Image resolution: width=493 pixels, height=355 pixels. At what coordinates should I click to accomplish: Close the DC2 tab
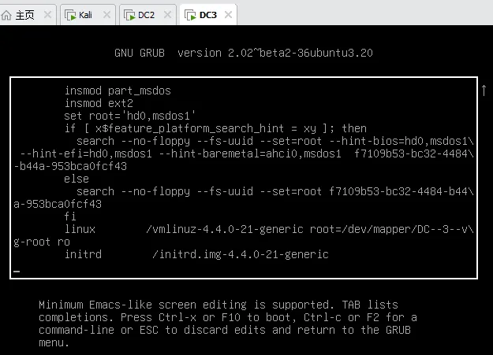(167, 14)
